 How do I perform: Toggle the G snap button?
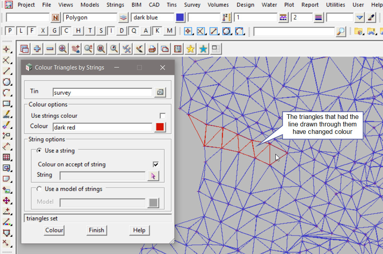tap(55, 31)
